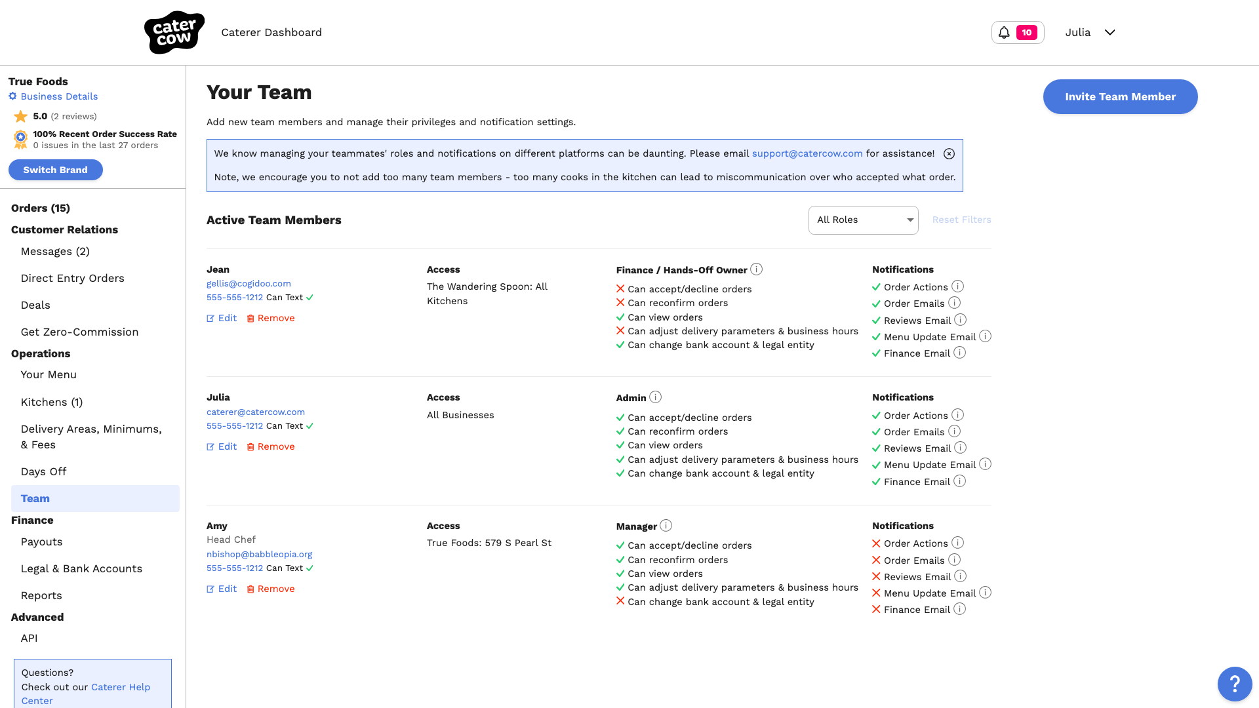Click info icon beside Julia's Finance Email
This screenshot has height=708, width=1259.
[x=959, y=481]
